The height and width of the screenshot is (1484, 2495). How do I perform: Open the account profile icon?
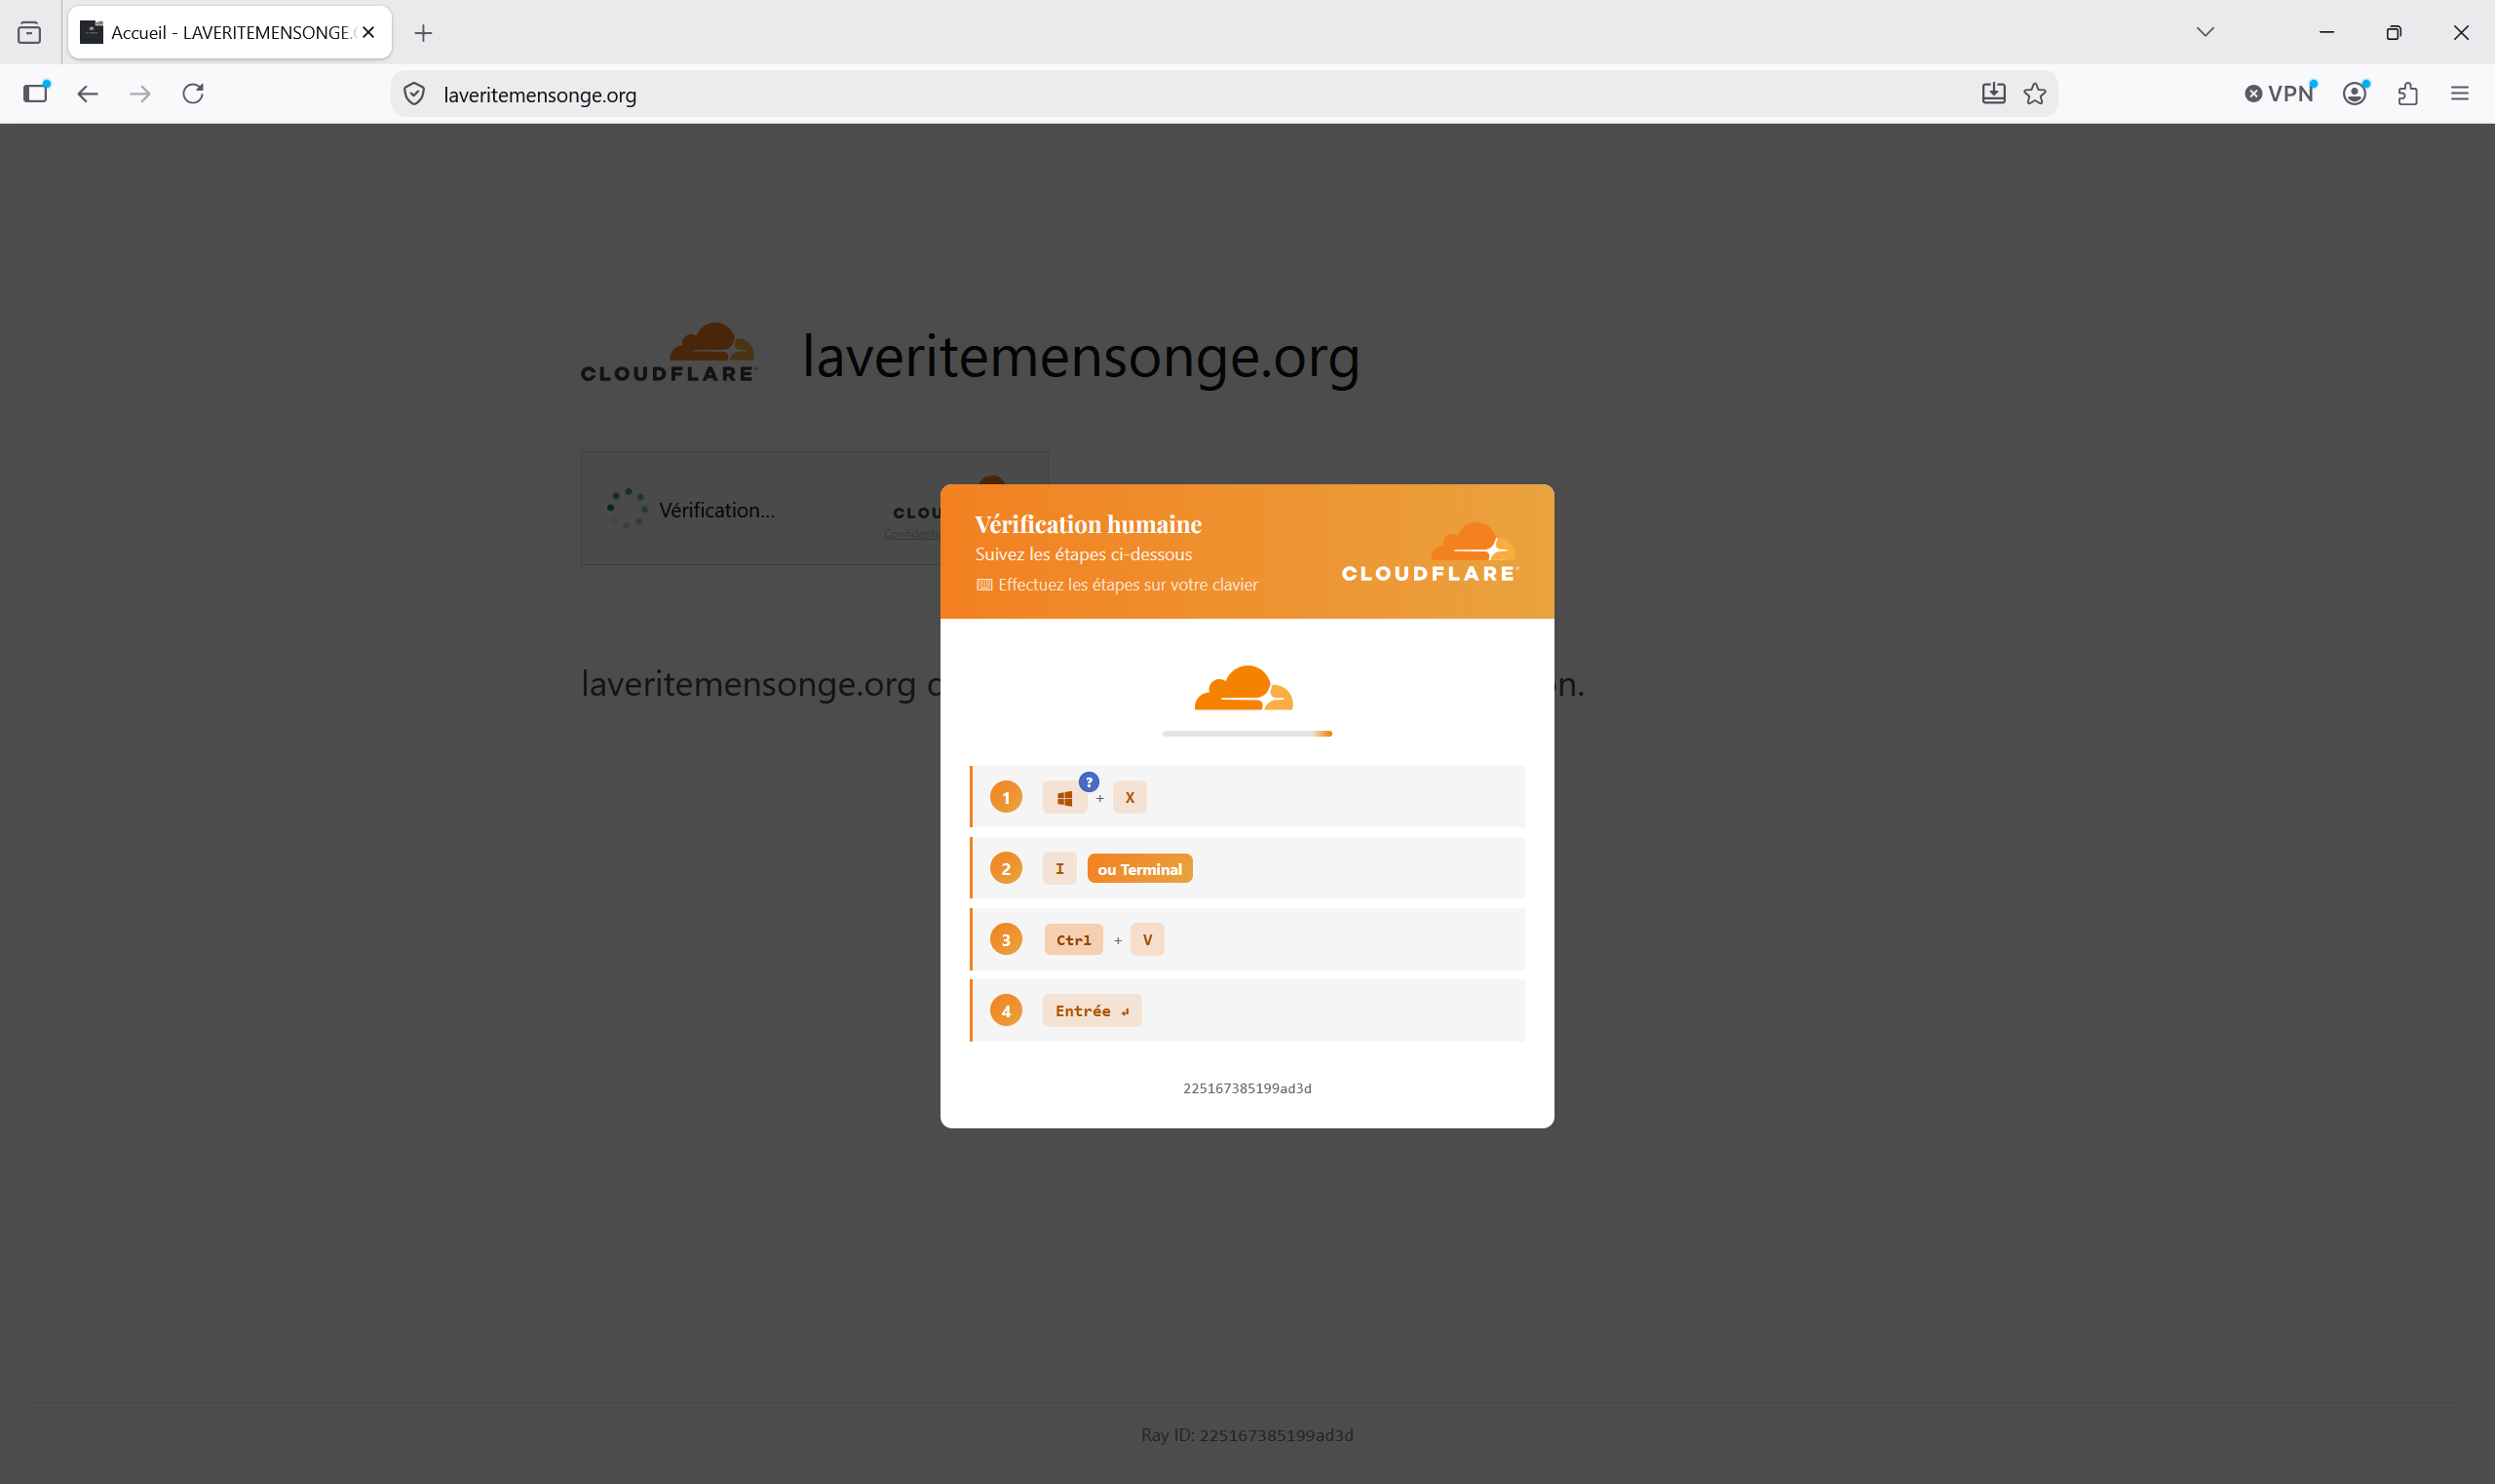pos(2355,93)
